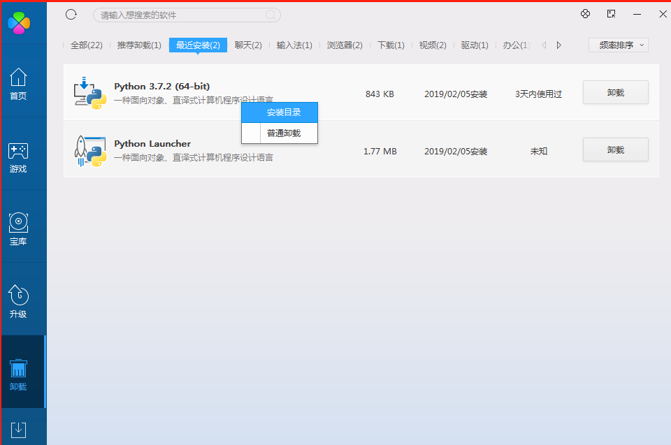
Task: Open the 输入法(1) category tab
Action: click(x=294, y=45)
